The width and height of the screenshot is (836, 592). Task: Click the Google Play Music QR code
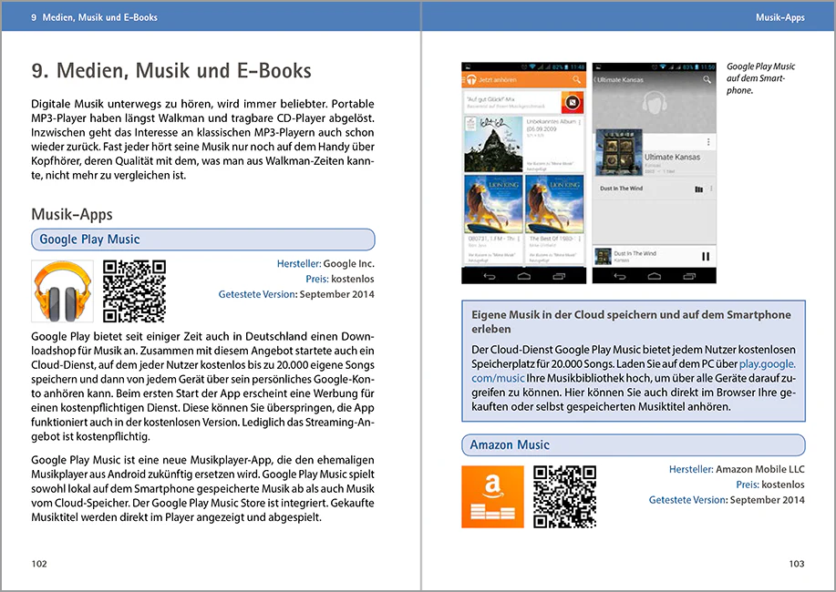134,291
